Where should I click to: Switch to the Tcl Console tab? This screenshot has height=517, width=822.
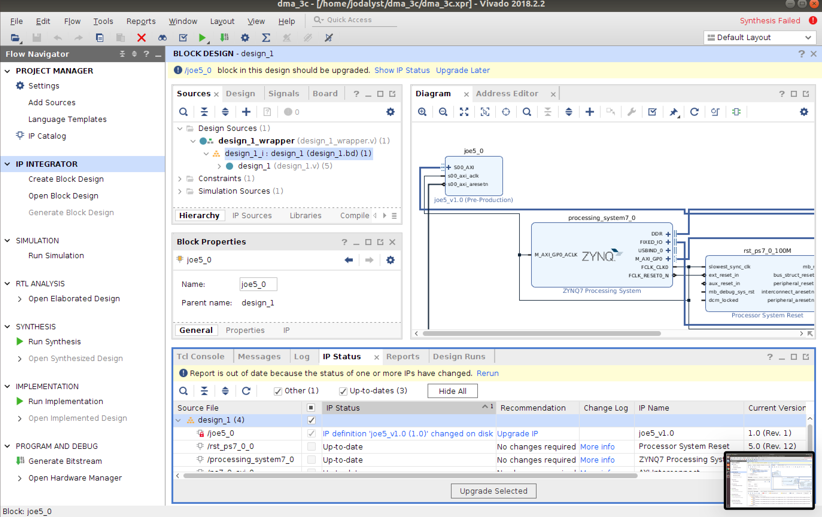tap(200, 357)
